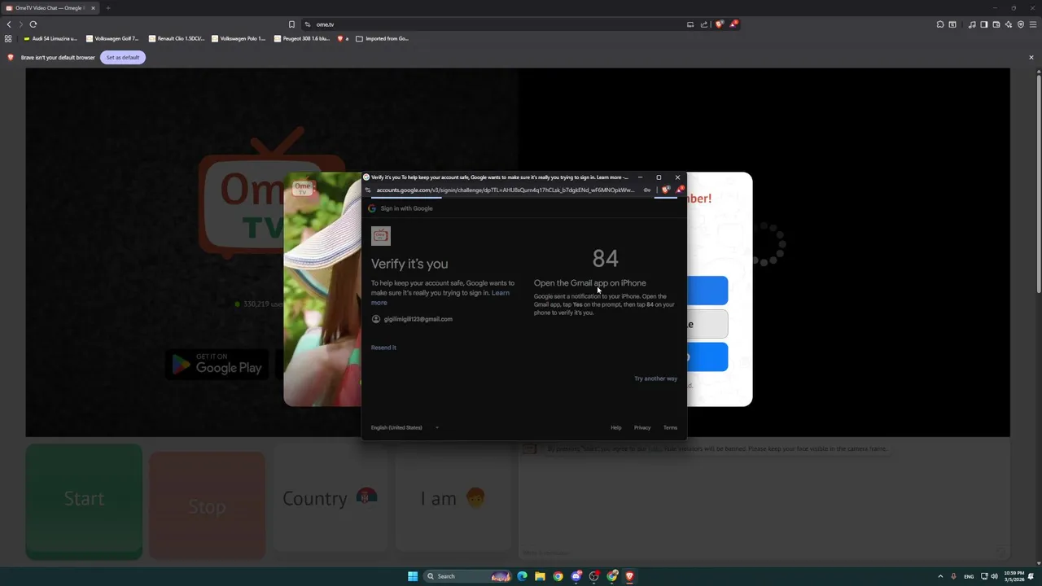Open Windows Start menu

point(413,576)
